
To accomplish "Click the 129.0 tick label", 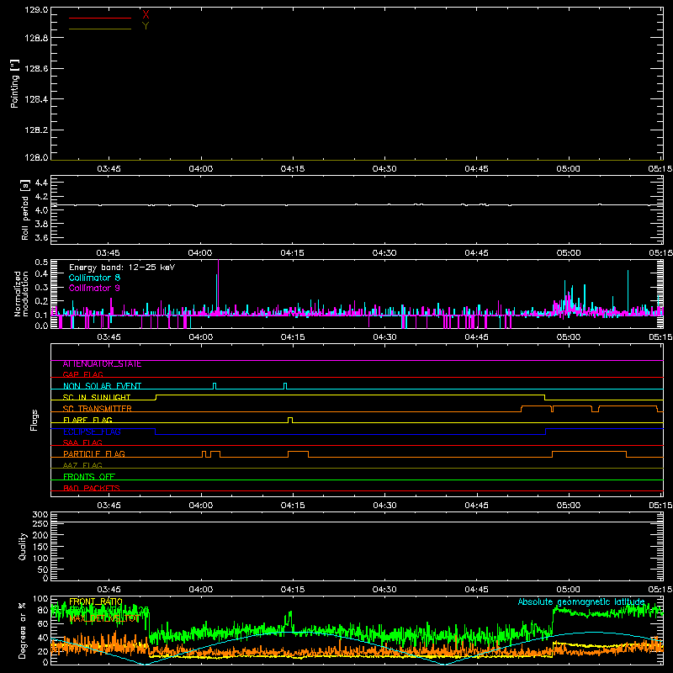I will coord(36,9).
